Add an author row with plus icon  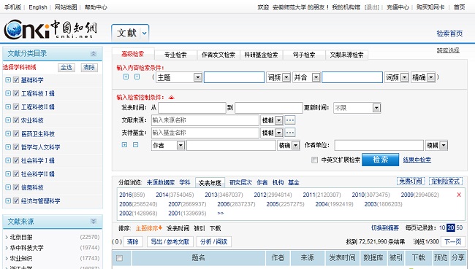[124, 145]
